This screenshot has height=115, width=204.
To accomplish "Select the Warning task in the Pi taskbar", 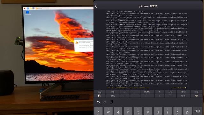I will click(42, 8).
